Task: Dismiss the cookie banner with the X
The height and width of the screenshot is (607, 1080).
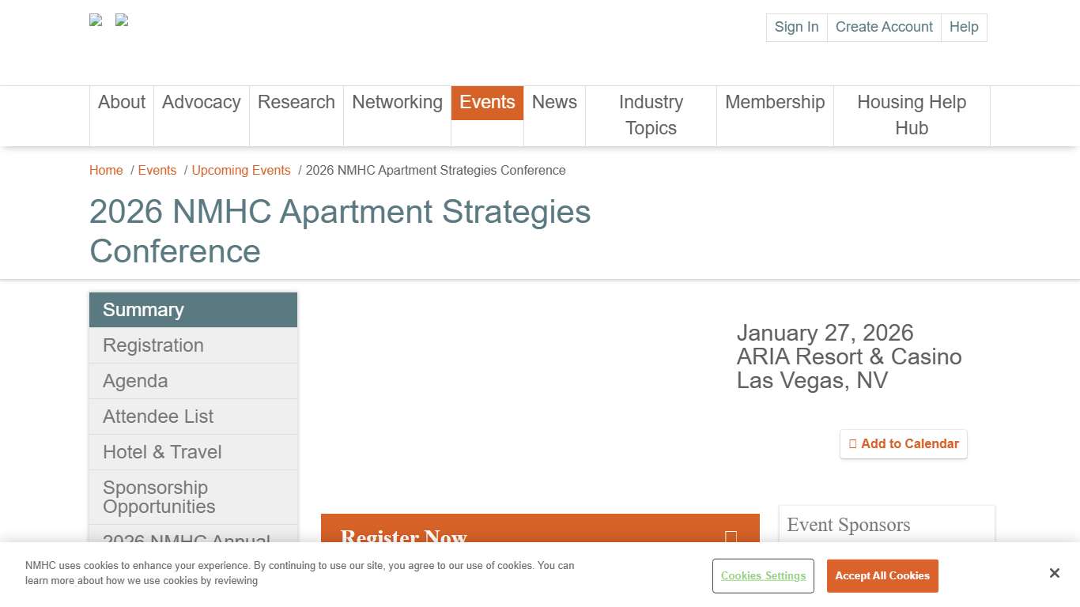Action: 1054,573
